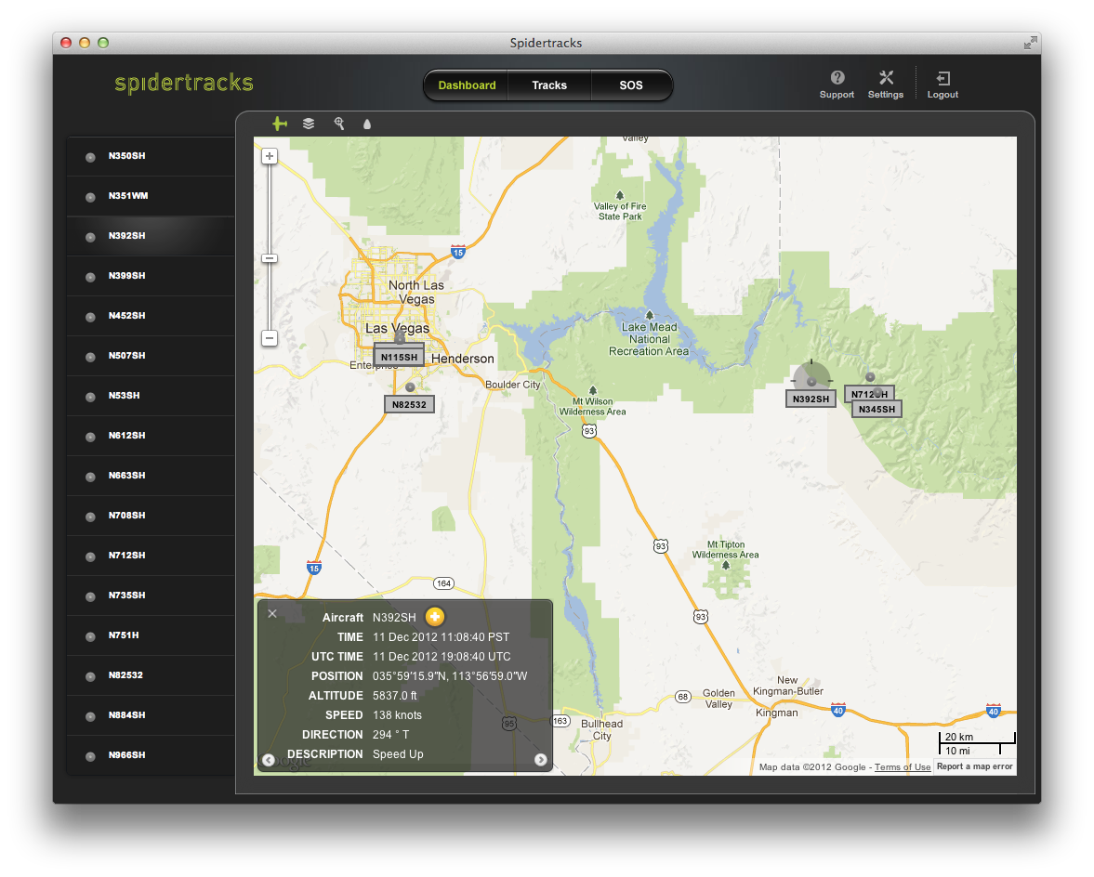Open Support help icon
Image resolution: width=1094 pixels, height=877 pixels.
837,77
